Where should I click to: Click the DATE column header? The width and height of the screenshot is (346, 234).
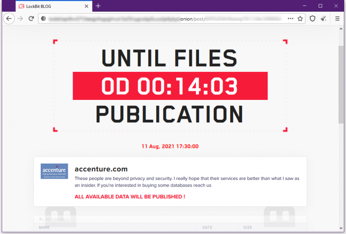[207, 228]
